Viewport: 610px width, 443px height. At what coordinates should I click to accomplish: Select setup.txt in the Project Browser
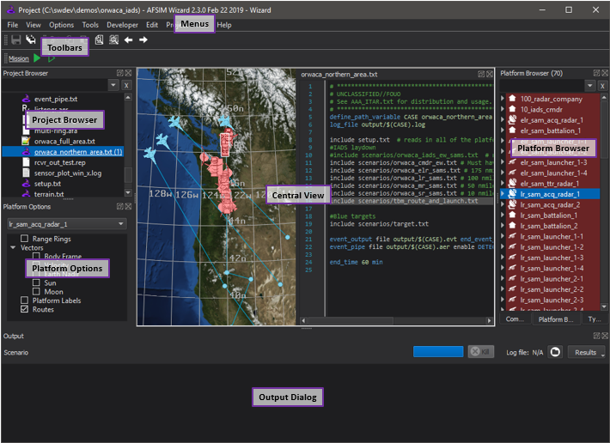coord(47,184)
